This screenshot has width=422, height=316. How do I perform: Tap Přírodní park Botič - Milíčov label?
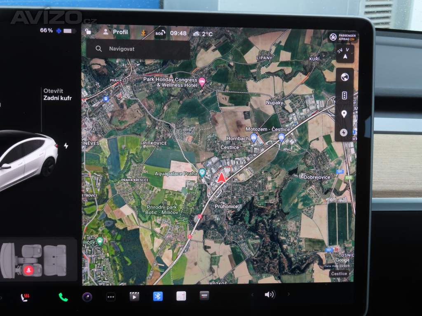click(x=162, y=210)
